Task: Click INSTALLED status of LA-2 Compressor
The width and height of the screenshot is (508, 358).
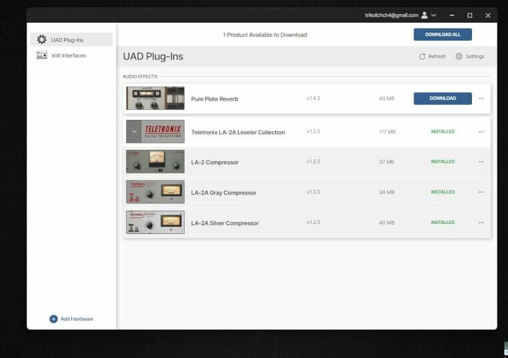Action: point(443,161)
